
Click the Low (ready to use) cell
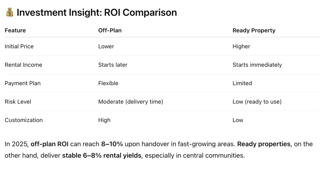tap(257, 102)
